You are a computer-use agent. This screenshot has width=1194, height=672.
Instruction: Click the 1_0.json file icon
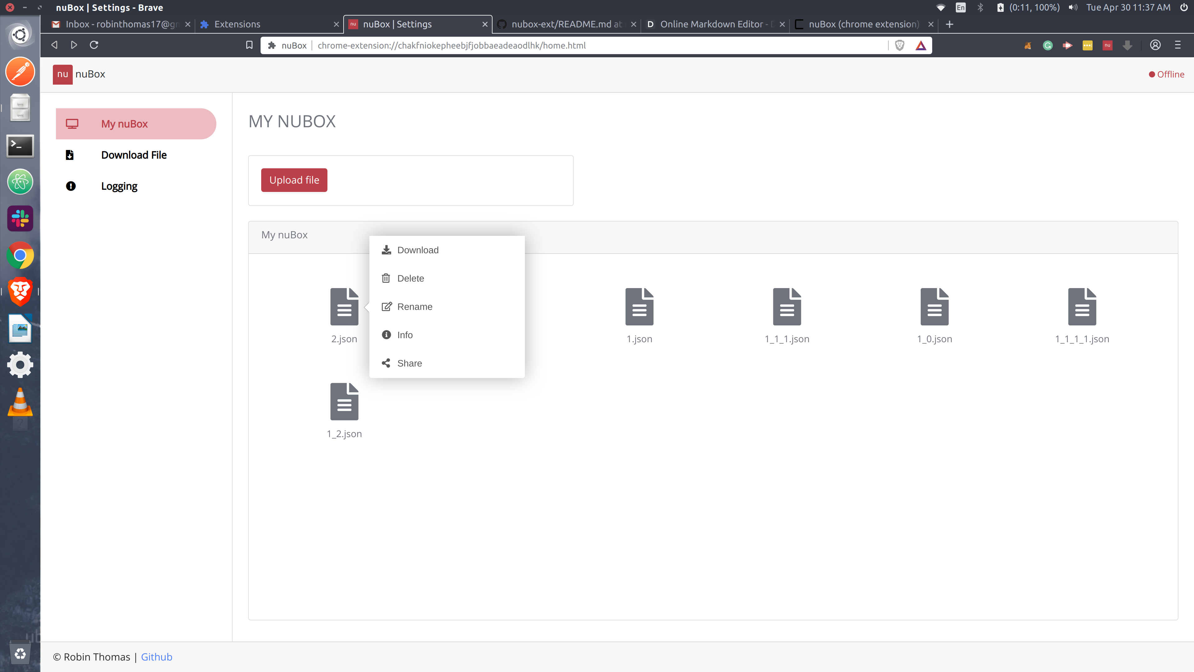point(934,306)
